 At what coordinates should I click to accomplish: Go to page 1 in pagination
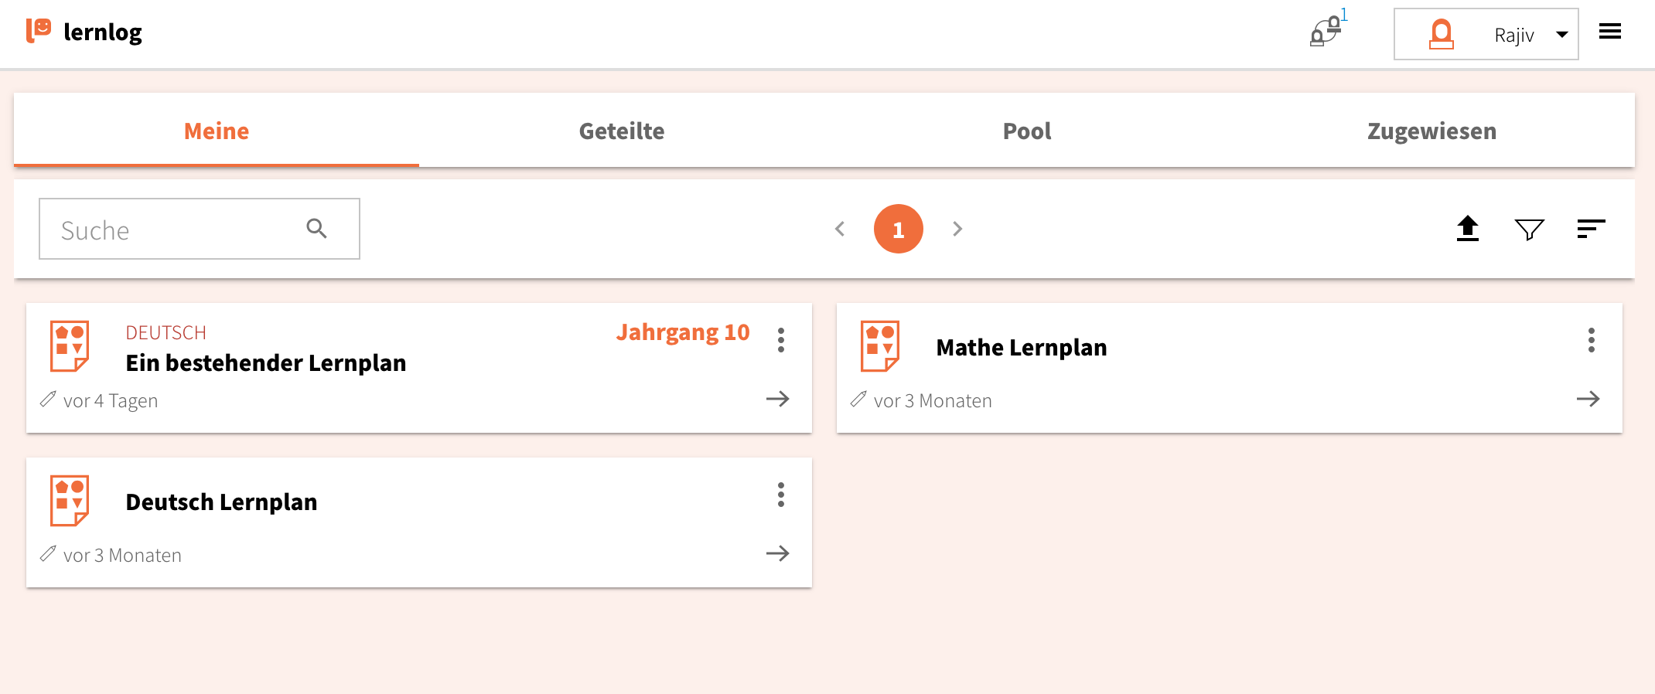click(x=898, y=229)
